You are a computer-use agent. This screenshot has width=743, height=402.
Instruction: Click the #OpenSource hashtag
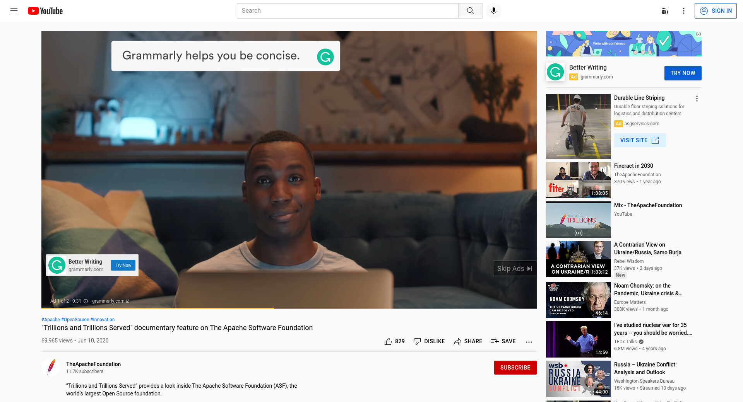(x=75, y=320)
